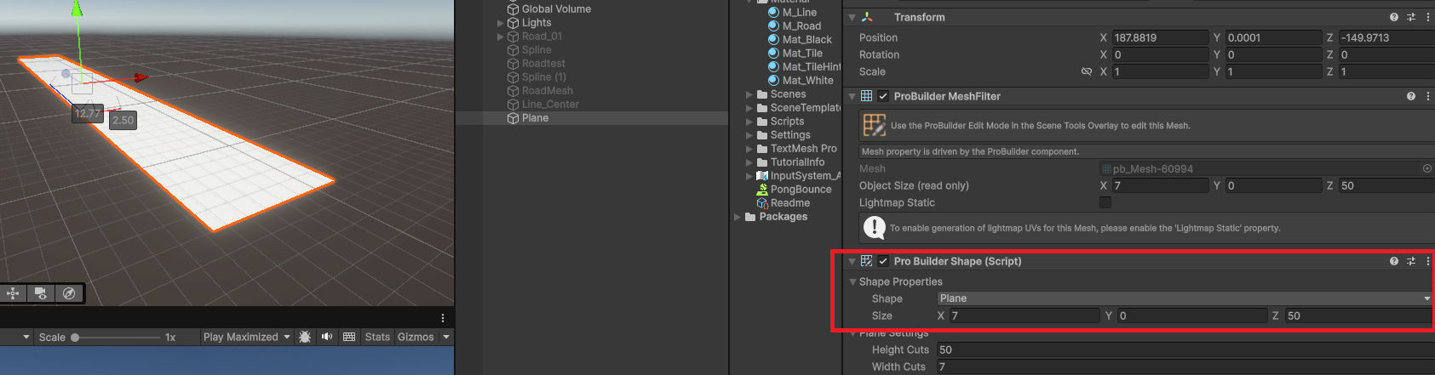Select RoadMesh in Hierarchy
Viewport: 1435px width, 375px height.
coord(547,91)
